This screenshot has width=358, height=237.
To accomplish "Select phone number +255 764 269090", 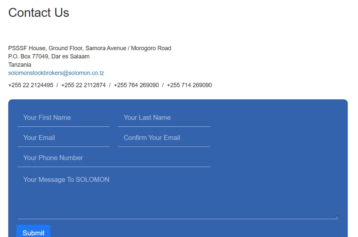I will click(x=136, y=85).
